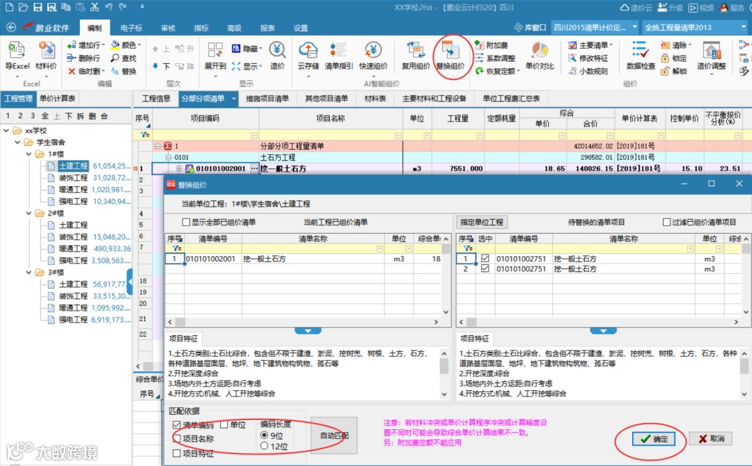Click the 修改特征 modify feature icon
Viewport: 752px width, 466px height.
click(x=572, y=58)
